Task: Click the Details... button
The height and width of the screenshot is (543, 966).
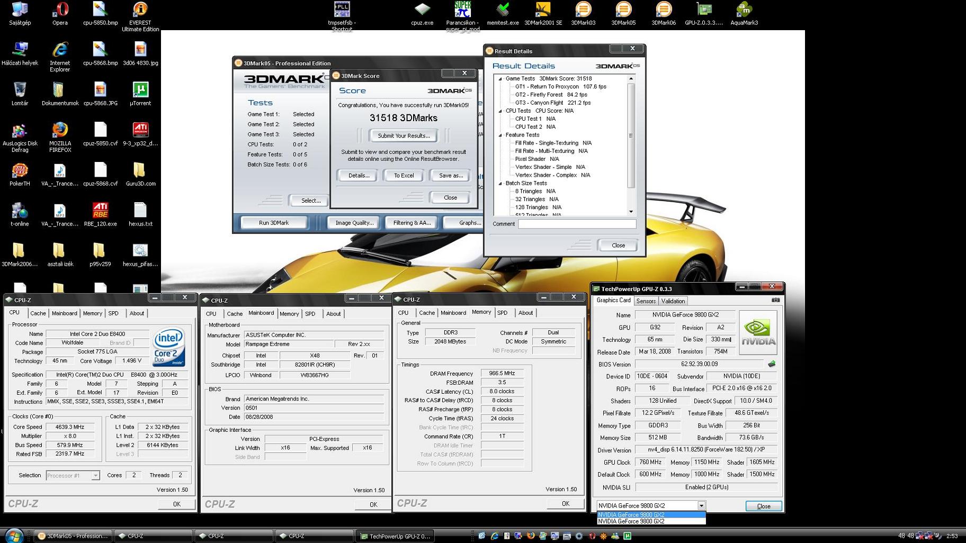Action: click(359, 175)
